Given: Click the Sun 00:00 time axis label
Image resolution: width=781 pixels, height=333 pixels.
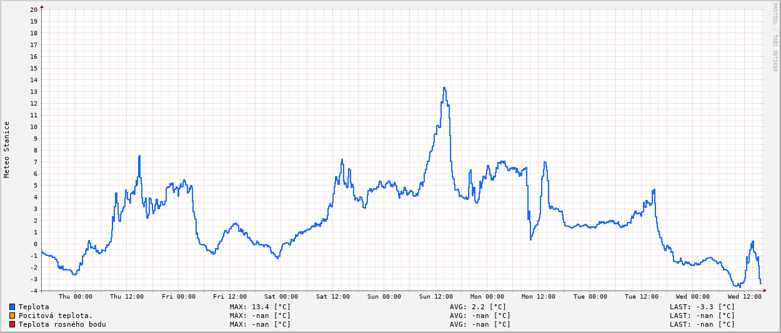Looking at the screenshot, I should tap(384, 297).
